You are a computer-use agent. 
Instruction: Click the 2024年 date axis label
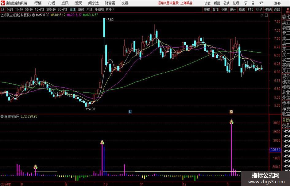click(6, 184)
